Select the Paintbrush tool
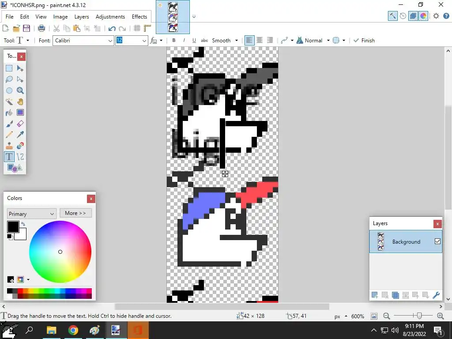 pos(9,124)
